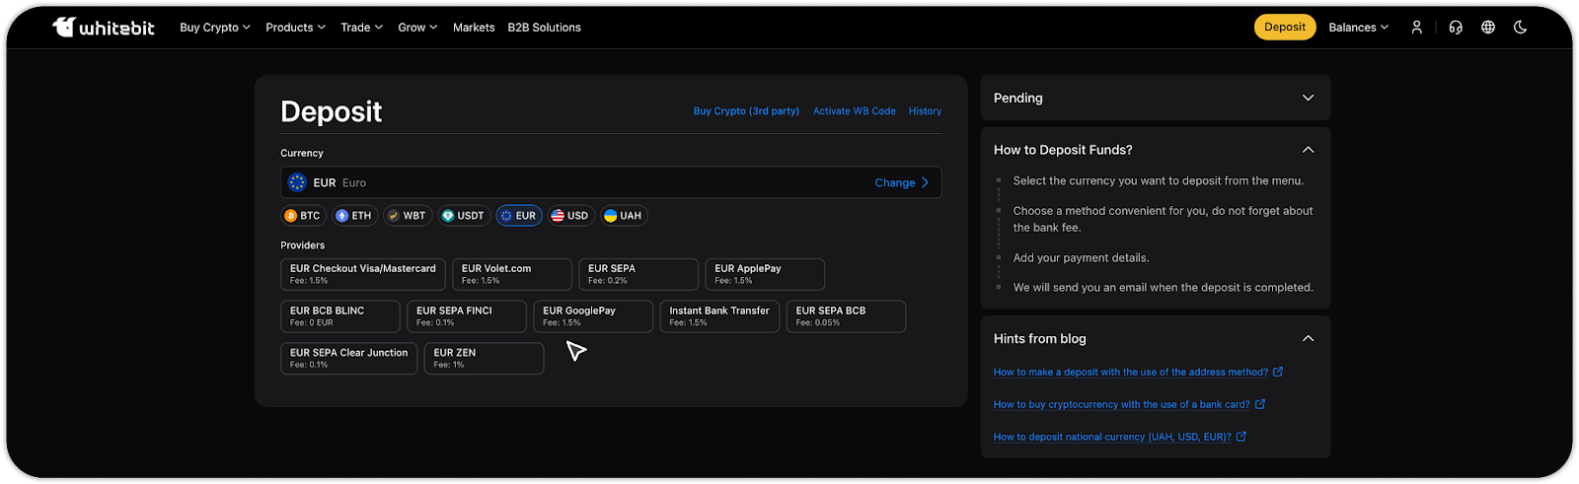Click Change in the currency field
This screenshot has height=484, width=1579.
click(901, 183)
